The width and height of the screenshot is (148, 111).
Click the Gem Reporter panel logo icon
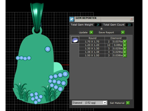pyautogui.click(x=72, y=19)
